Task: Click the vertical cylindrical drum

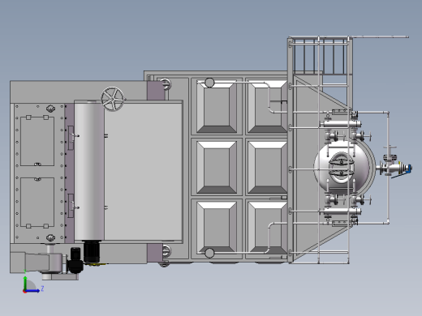Action: click(89, 170)
